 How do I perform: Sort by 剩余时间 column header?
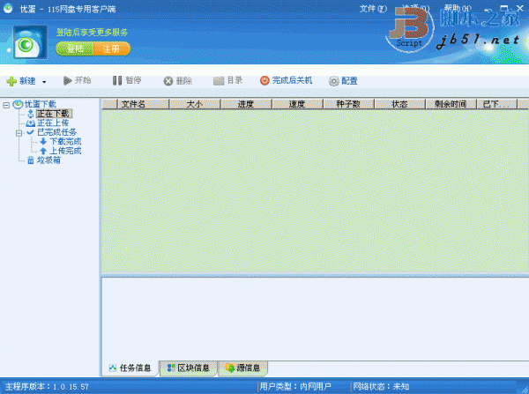(x=451, y=104)
